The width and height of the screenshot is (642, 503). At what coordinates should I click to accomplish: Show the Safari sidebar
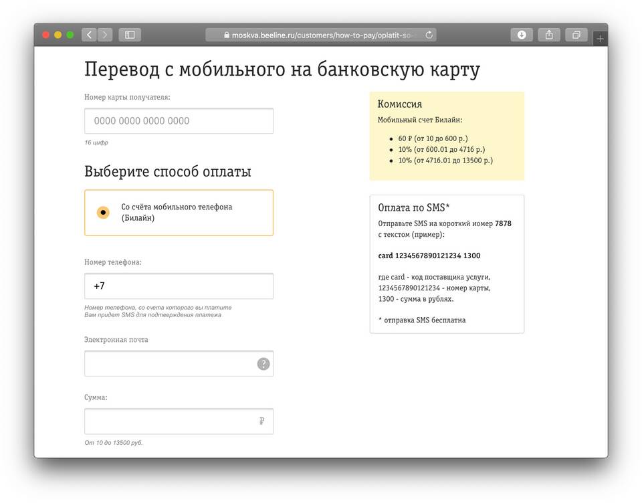coord(130,35)
